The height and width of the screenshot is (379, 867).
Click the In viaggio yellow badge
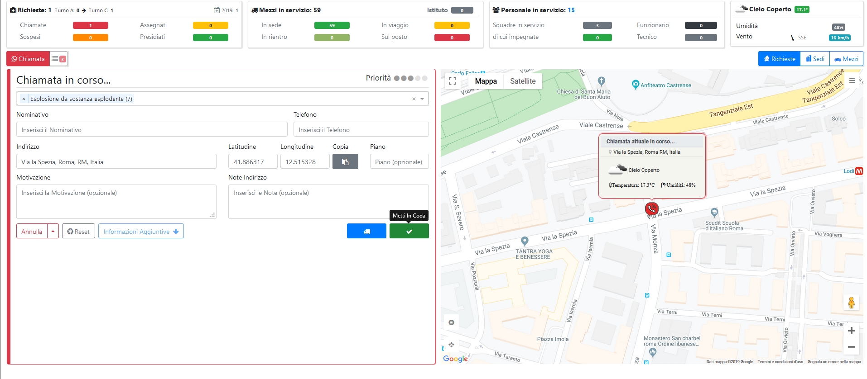tap(452, 25)
